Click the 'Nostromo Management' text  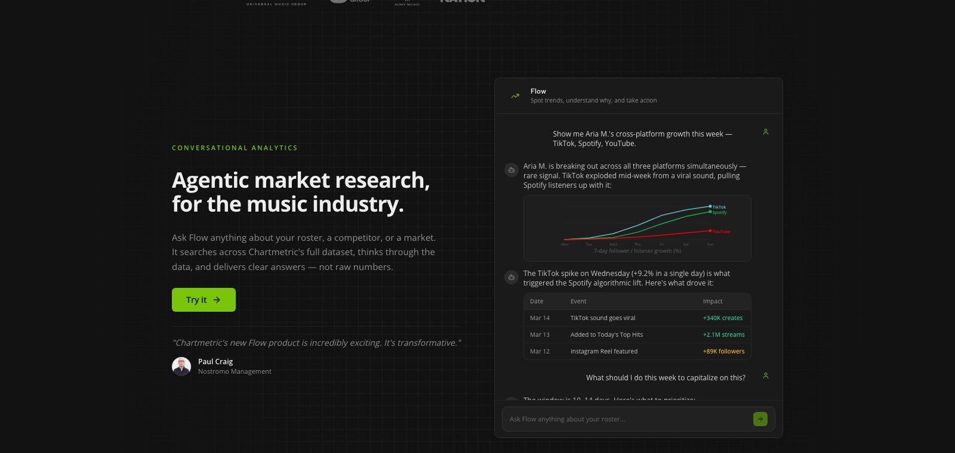(x=235, y=371)
